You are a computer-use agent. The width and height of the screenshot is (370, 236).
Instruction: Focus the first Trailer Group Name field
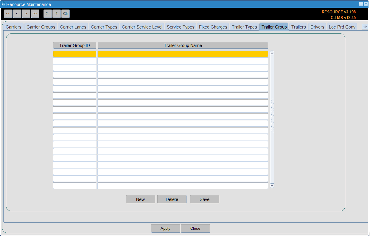[183, 54]
